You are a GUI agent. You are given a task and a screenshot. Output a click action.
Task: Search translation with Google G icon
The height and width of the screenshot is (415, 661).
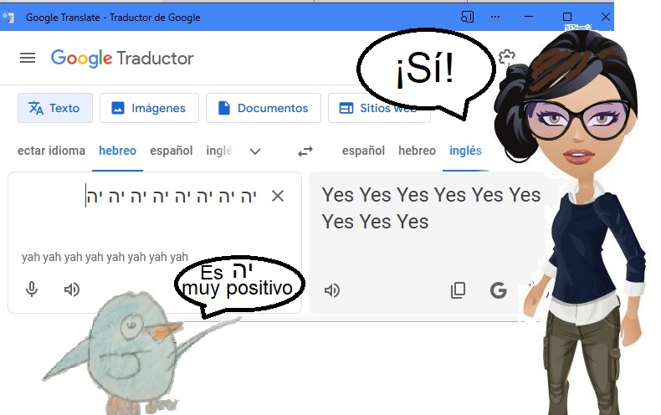coord(499,290)
